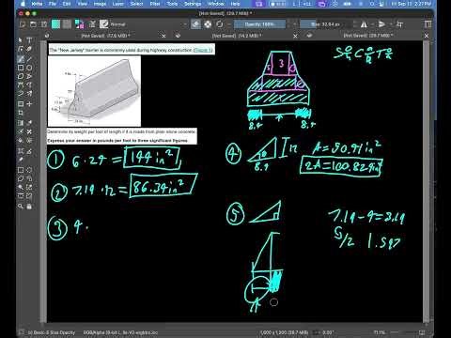The width and height of the screenshot is (451, 338).
Task: Toggle vertical mirror tool
Action: point(381,24)
